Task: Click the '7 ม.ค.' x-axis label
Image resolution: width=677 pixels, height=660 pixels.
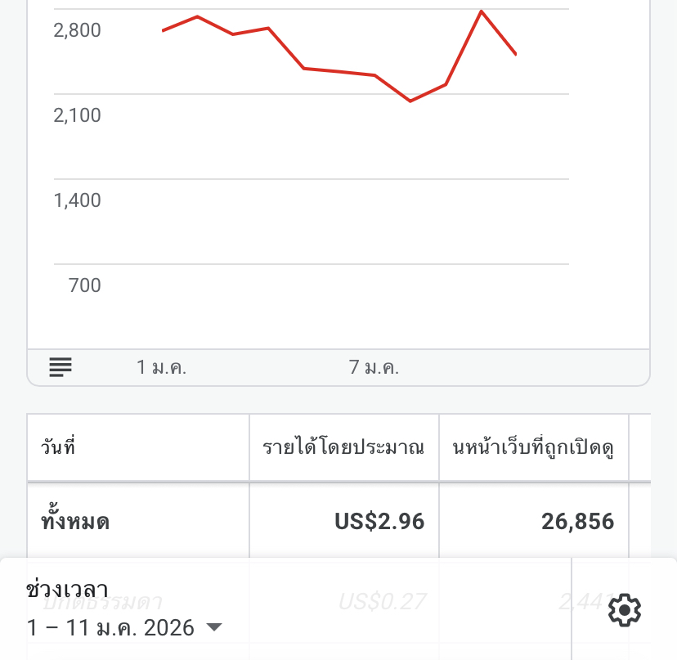Action: click(x=374, y=367)
